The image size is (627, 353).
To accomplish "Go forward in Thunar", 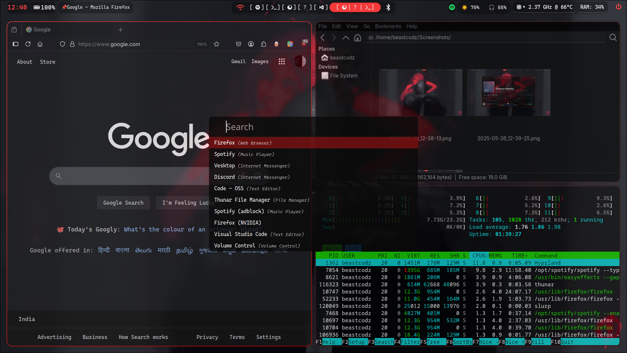I will click(334, 38).
